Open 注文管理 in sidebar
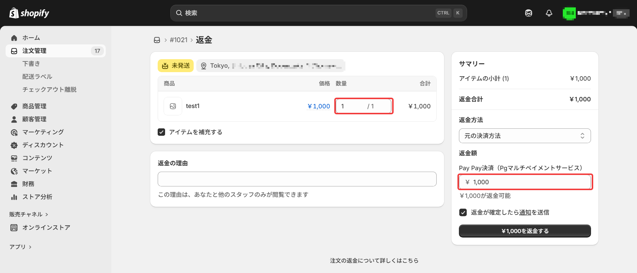This screenshot has height=273, width=637. [x=56, y=51]
